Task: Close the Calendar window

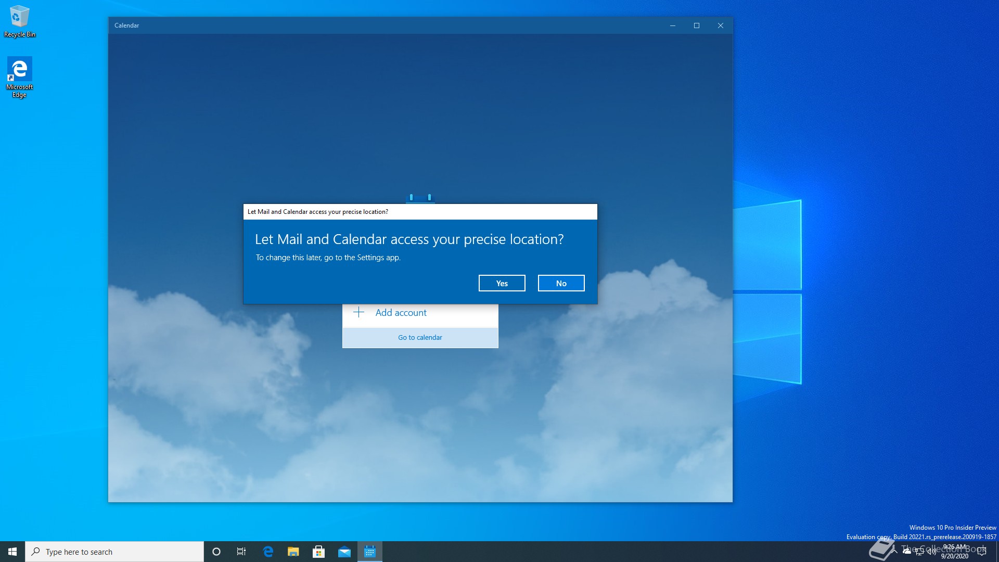Action: click(x=721, y=25)
